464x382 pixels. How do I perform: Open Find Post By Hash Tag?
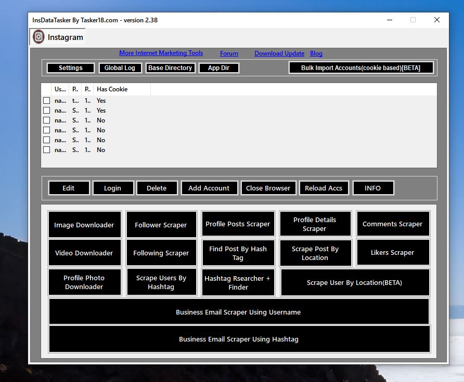(238, 253)
